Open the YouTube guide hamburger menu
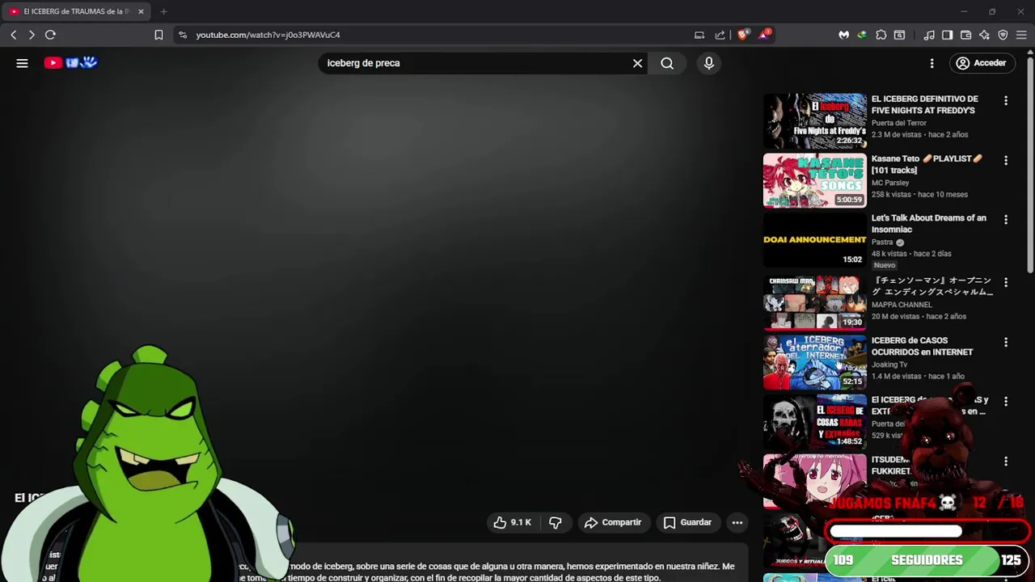 tap(22, 63)
